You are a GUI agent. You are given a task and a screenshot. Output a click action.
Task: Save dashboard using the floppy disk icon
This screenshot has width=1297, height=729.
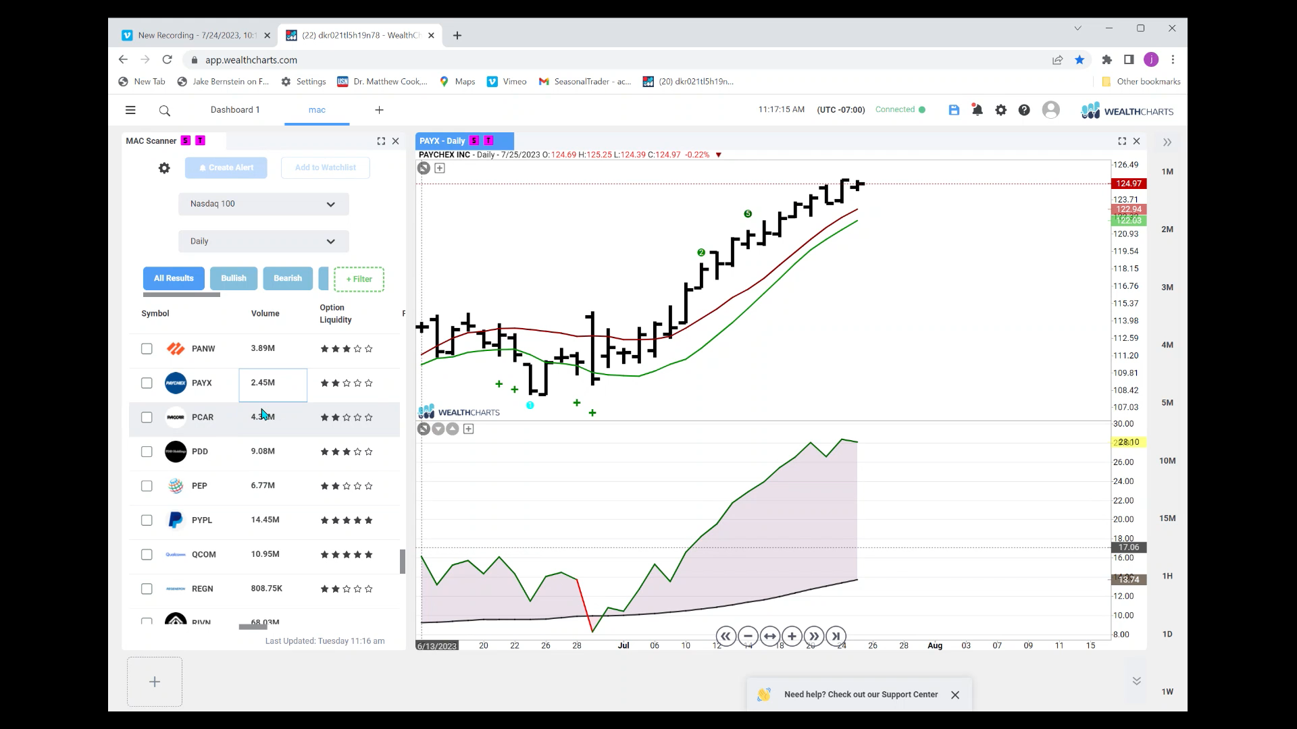pos(954,110)
